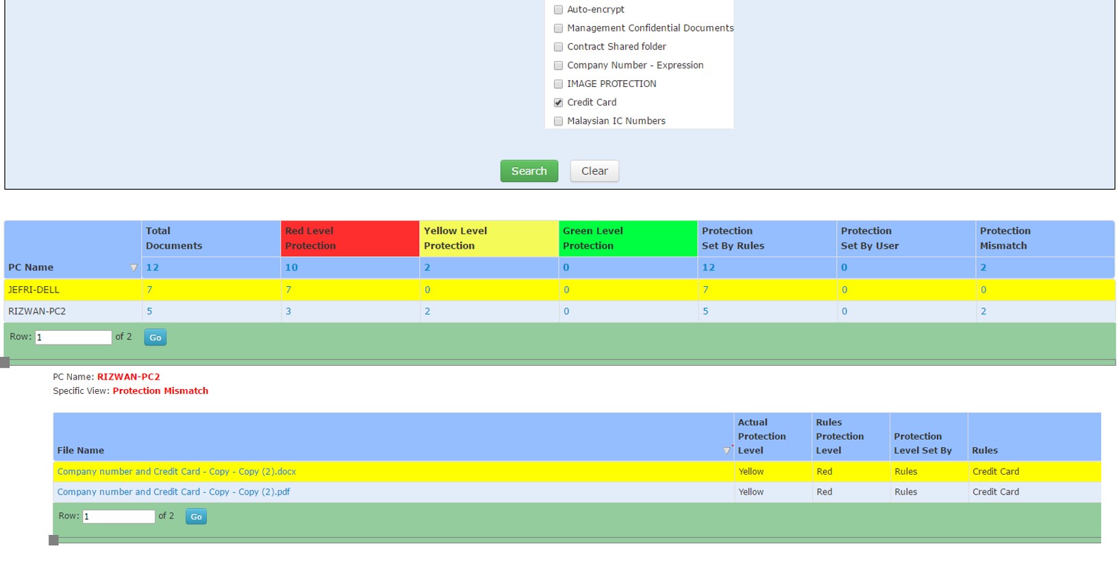The image size is (1119, 563).
Task: Click Go beside the PC table row input
Action: 155,338
